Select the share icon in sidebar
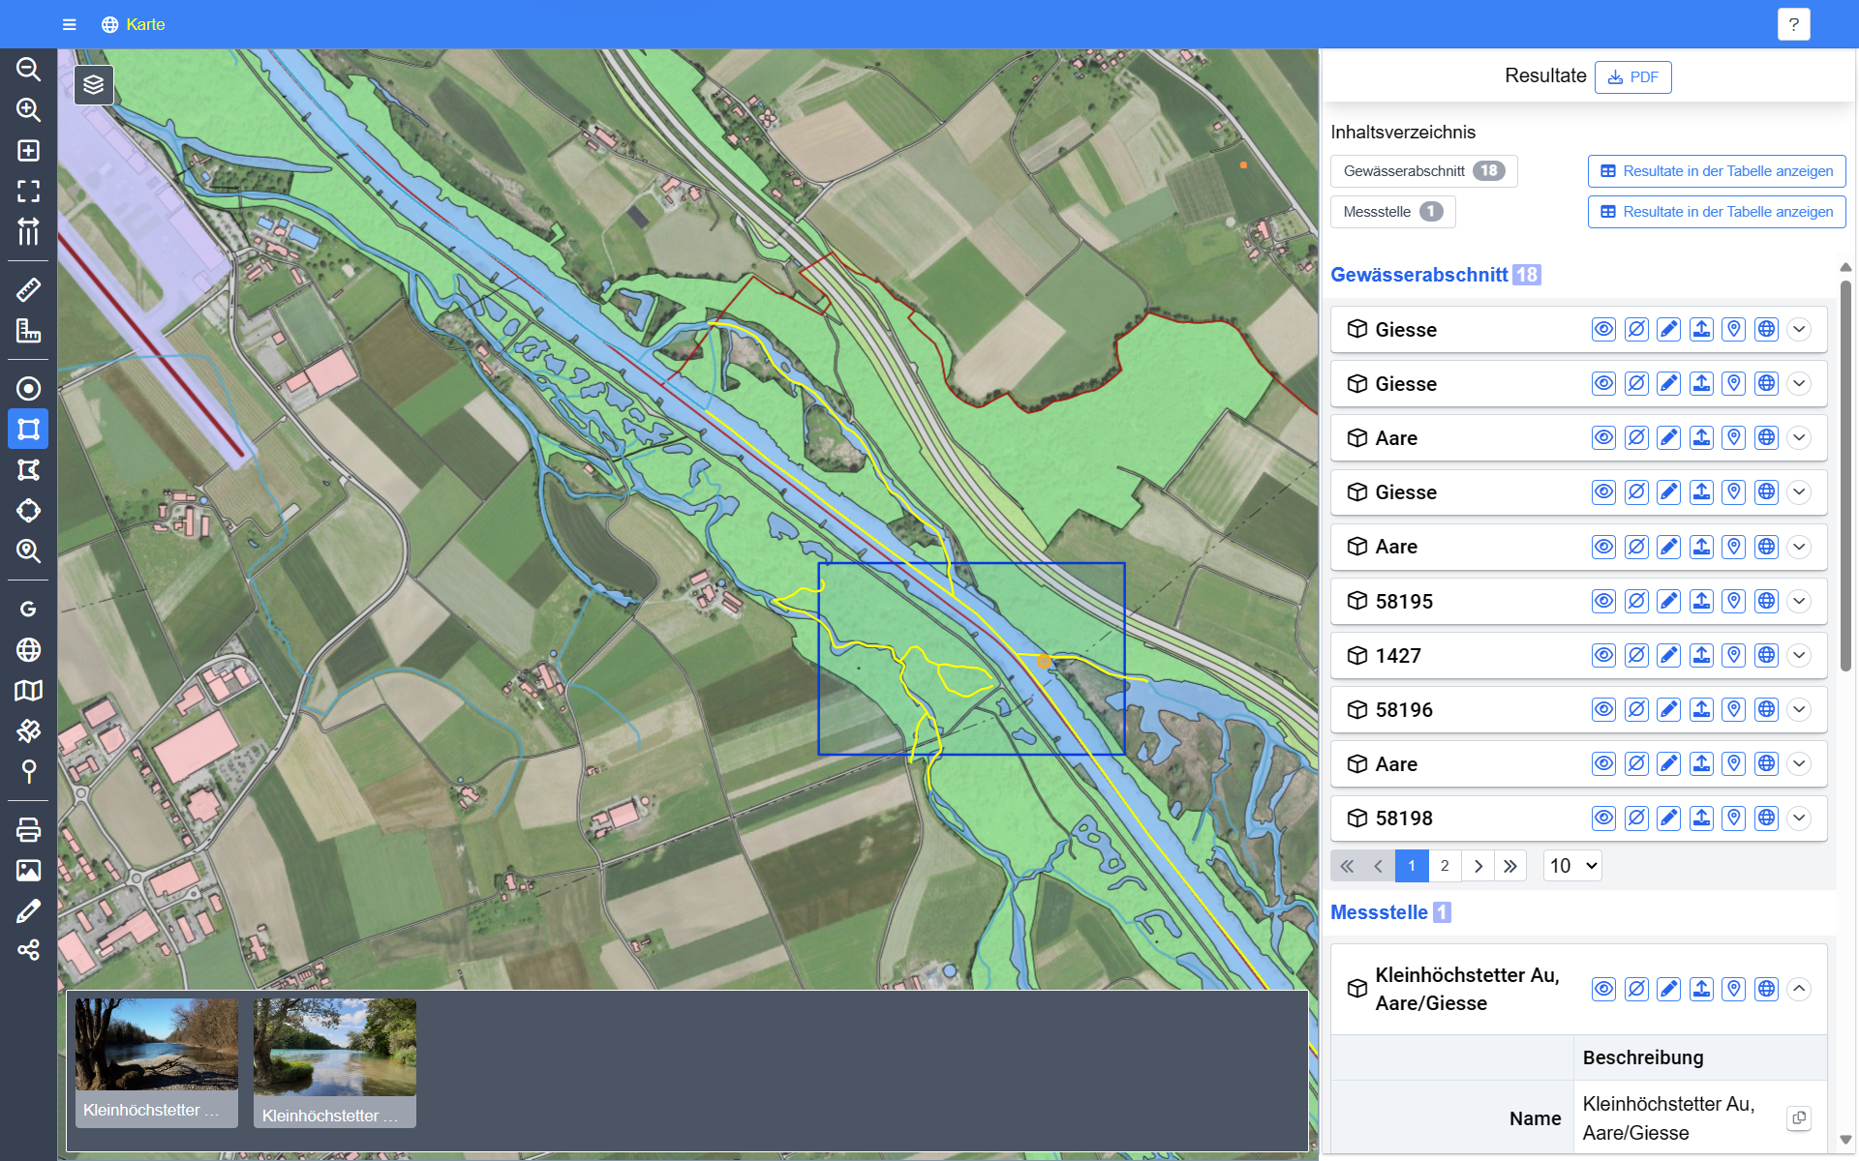This screenshot has height=1161, width=1859. pos(28,950)
